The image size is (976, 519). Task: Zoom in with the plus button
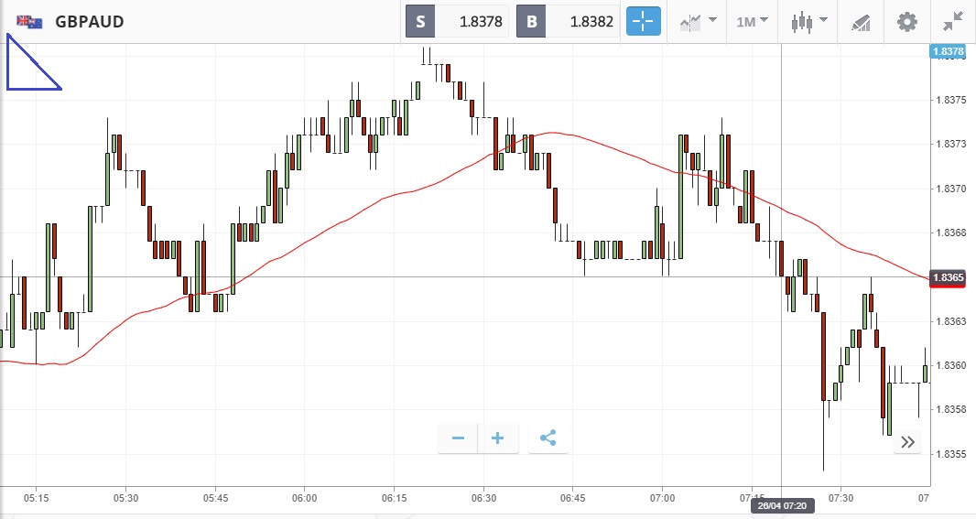(x=498, y=438)
